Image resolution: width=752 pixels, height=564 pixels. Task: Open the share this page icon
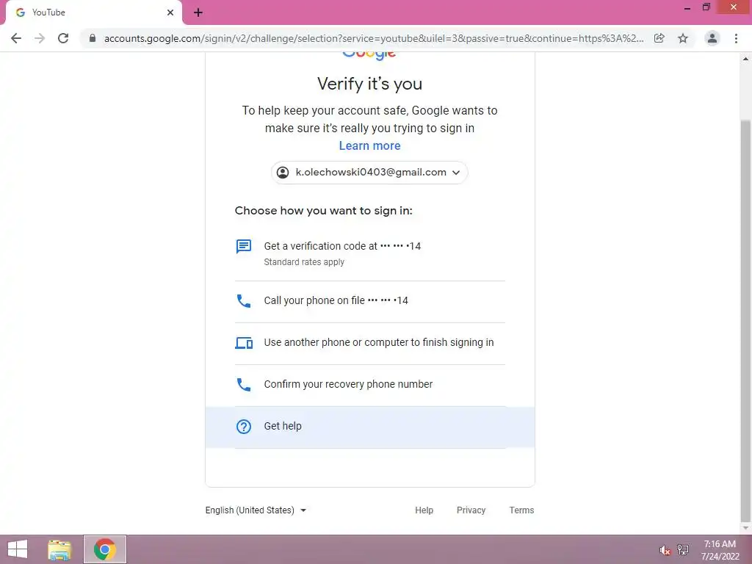click(x=659, y=38)
